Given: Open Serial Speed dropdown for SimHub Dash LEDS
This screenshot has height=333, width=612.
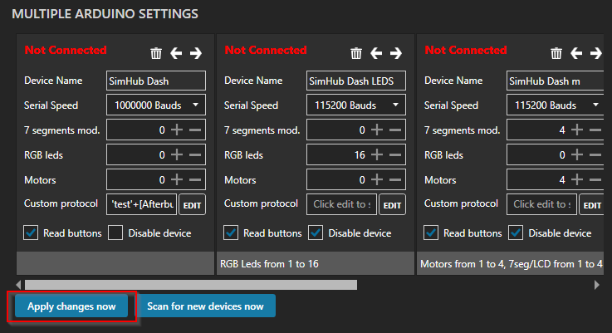Looking at the screenshot, I should click(x=356, y=105).
